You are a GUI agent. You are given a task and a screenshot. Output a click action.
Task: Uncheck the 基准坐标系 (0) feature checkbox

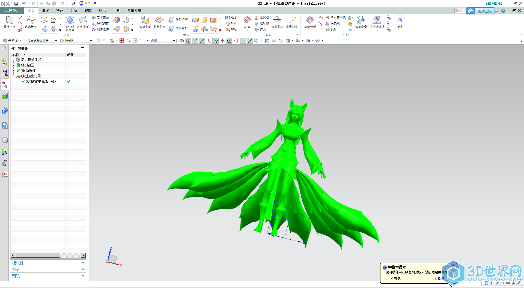click(x=23, y=82)
